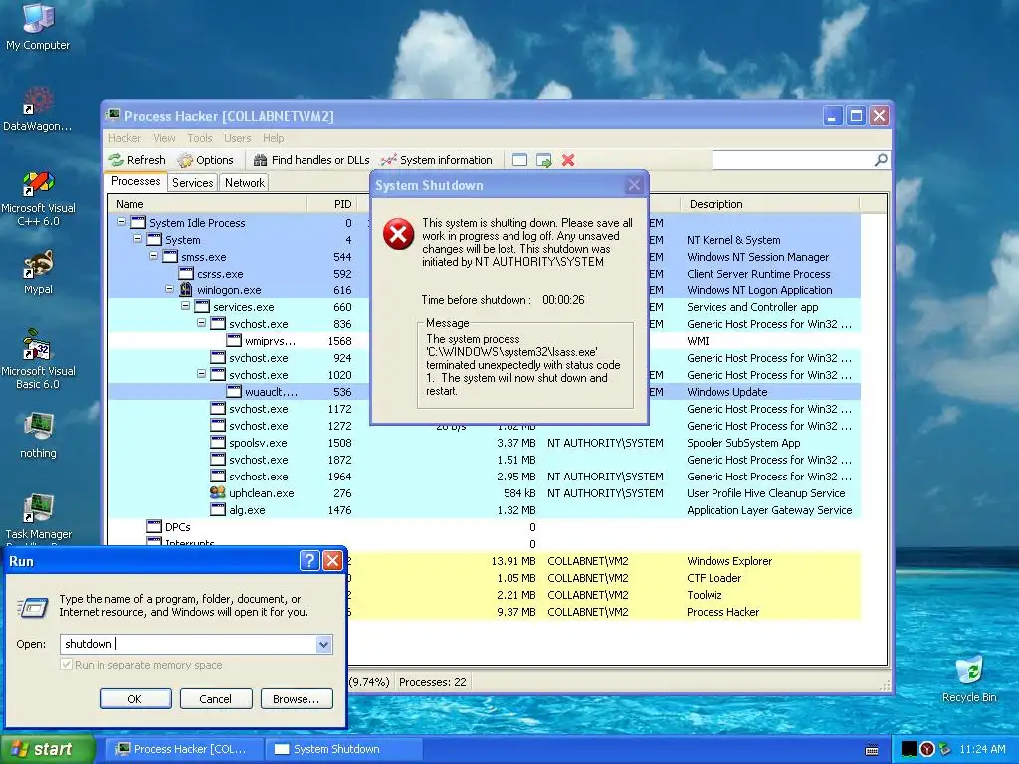Click Find handles or DLLs

point(311,160)
